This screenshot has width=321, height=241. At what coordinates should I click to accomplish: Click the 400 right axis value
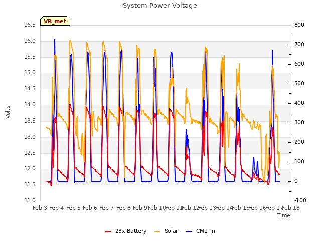(x=299, y=103)
